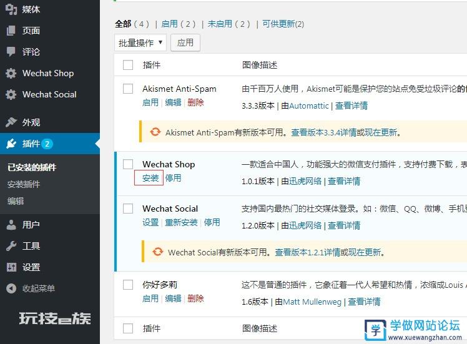This screenshot has width=467, height=344.
Task: Click the plugins (插件) plug icon
Action: pyautogui.click(x=11, y=144)
